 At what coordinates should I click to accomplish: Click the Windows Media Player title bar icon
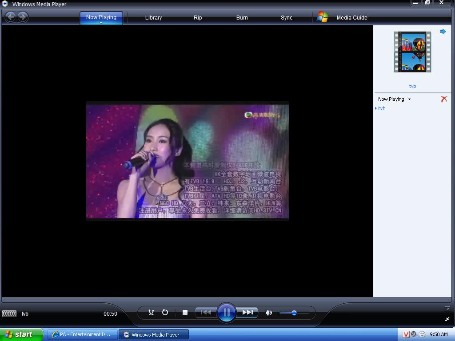(5, 4)
